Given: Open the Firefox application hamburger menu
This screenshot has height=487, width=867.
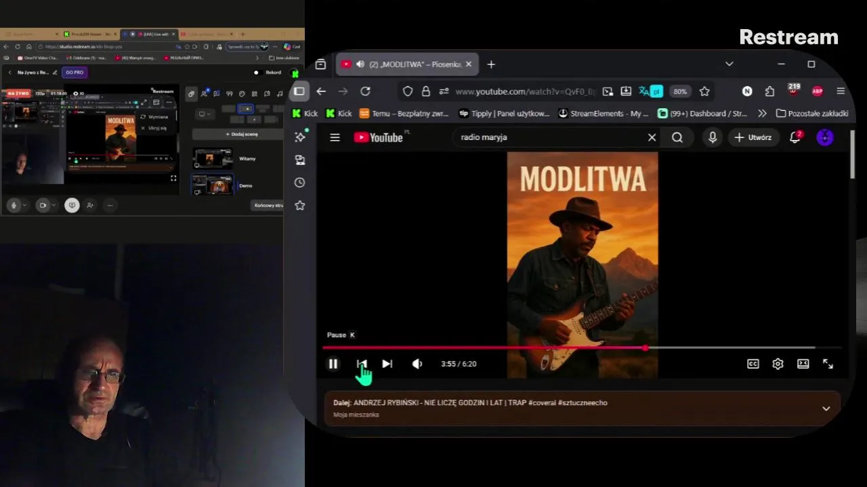Looking at the screenshot, I should click(841, 91).
